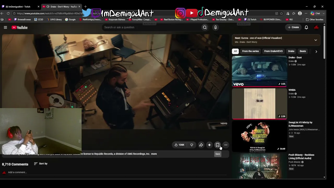Click the 8,710 Comments heading
The height and width of the screenshot is (188, 334).
(15, 164)
